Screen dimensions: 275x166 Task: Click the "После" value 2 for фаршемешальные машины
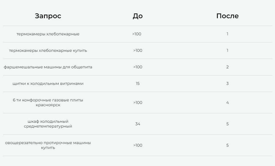227,67
